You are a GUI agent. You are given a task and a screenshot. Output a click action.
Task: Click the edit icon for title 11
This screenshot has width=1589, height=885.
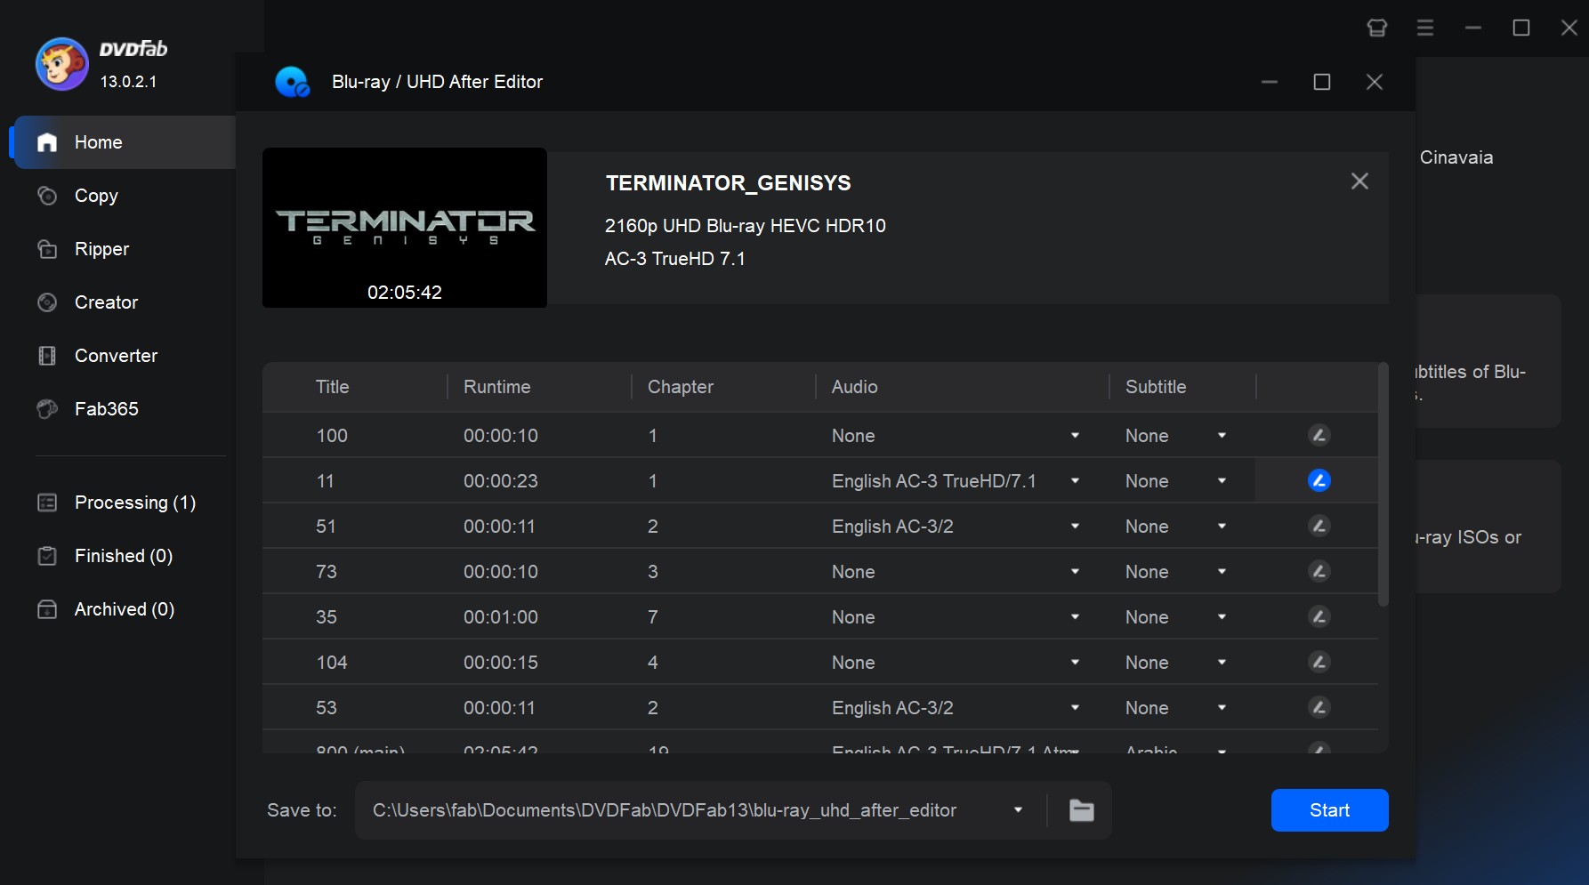click(1319, 481)
